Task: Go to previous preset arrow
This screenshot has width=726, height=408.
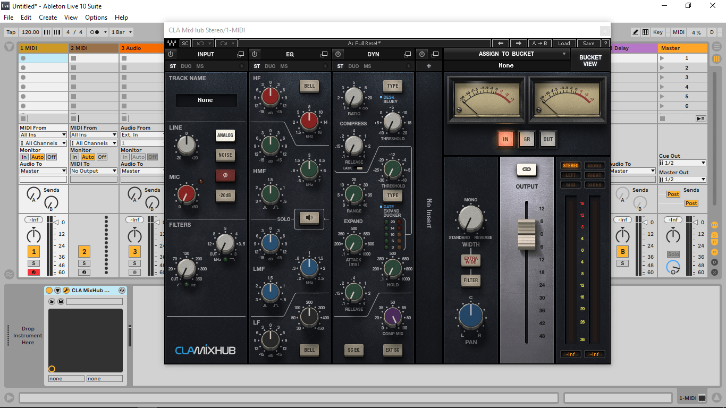Action: coord(501,44)
